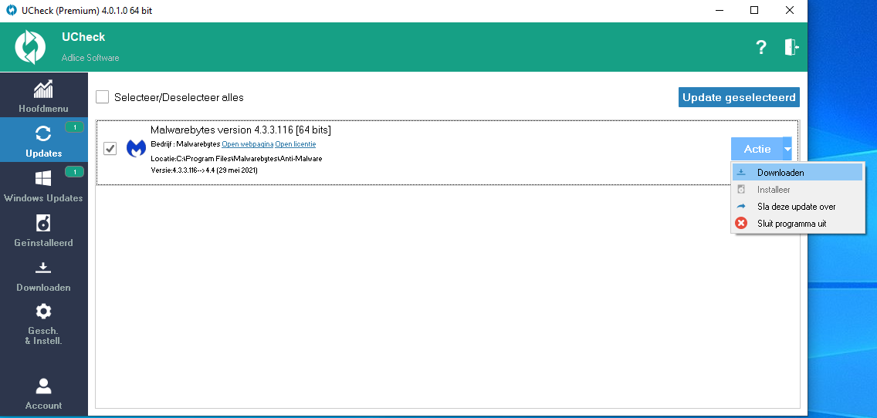
Task: Click the badge count on Updates
Action: pyautogui.click(x=74, y=127)
